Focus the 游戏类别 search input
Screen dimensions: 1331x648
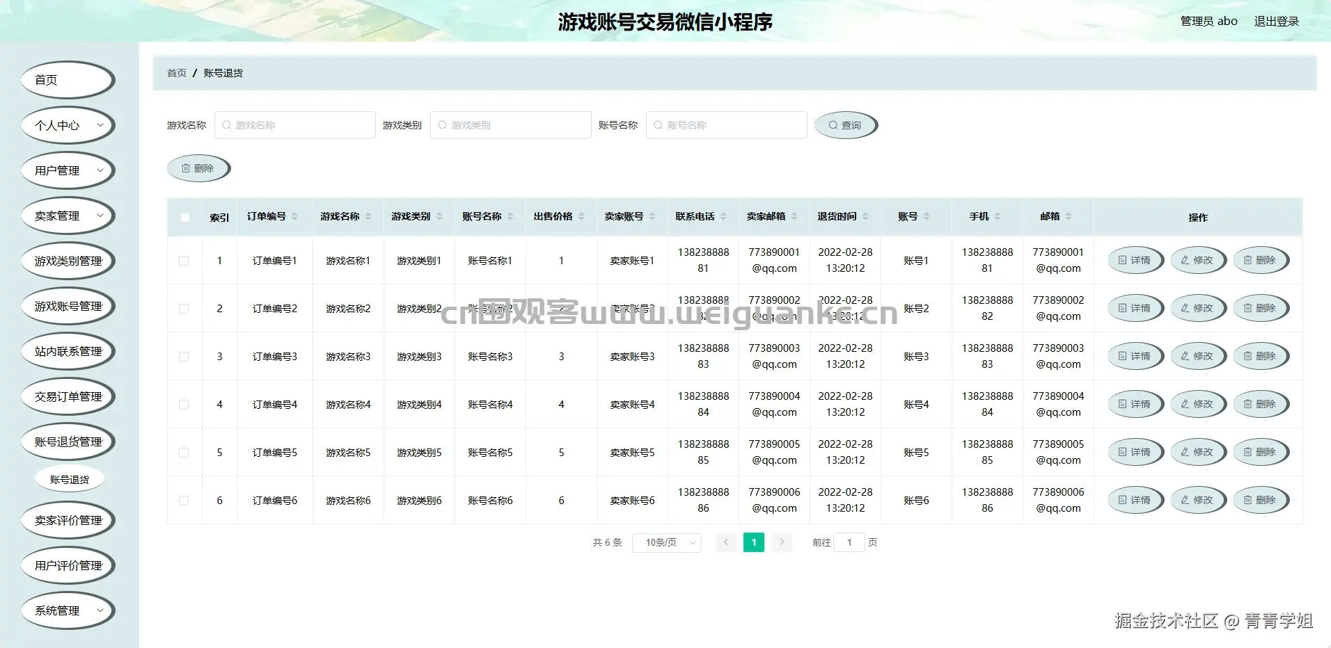(x=511, y=125)
